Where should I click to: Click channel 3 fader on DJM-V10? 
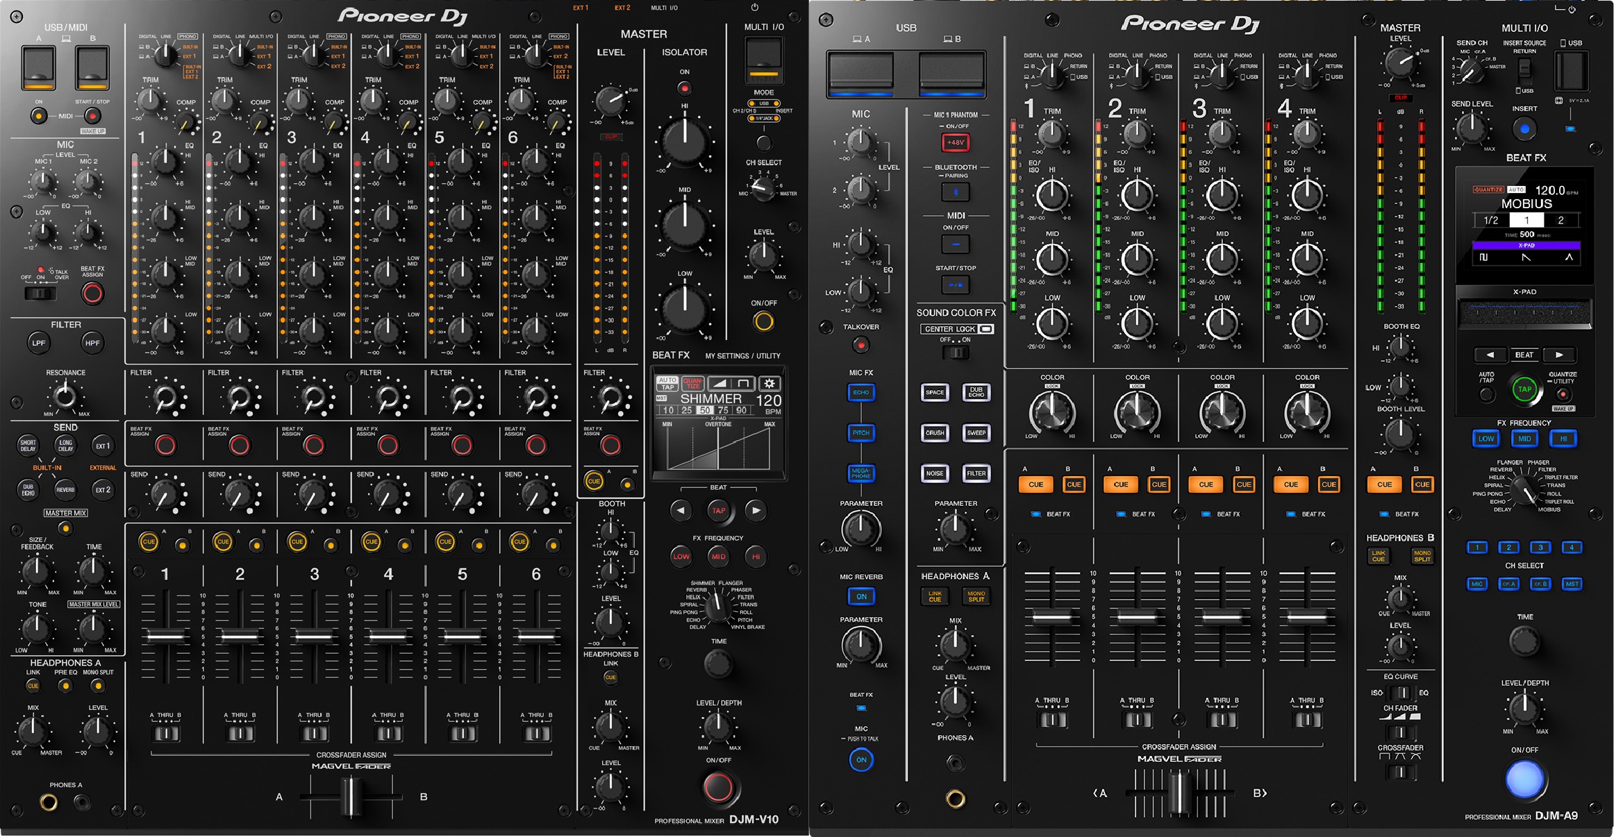click(x=314, y=636)
